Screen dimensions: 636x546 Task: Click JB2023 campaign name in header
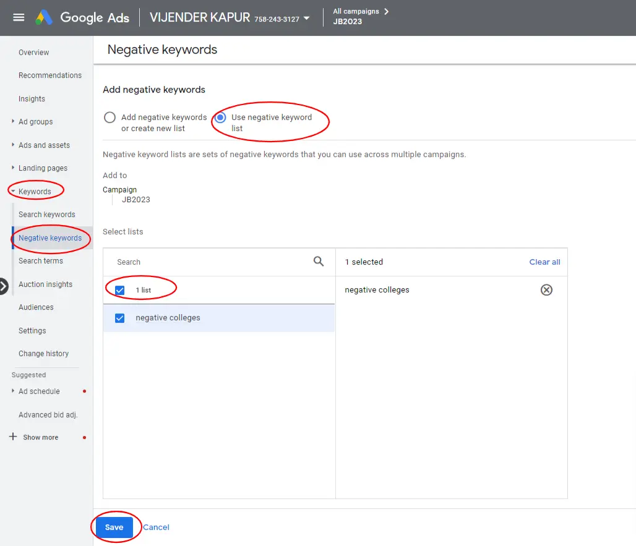tap(347, 22)
